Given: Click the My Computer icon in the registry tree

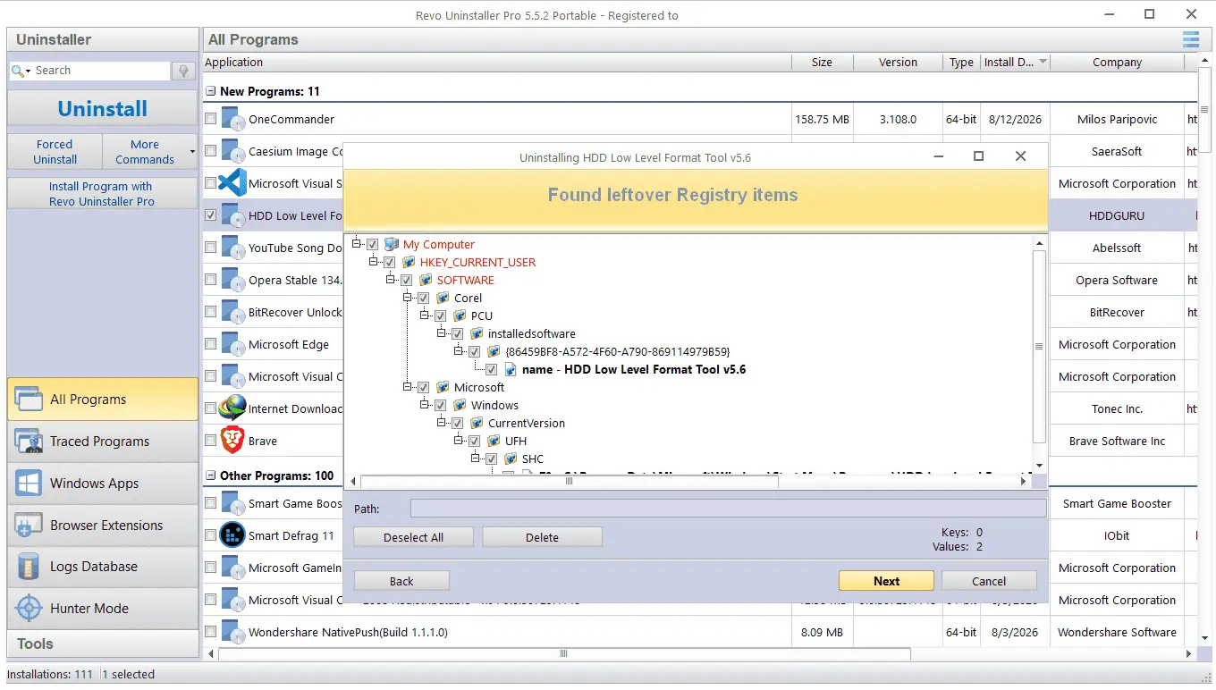Looking at the screenshot, I should click(391, 244).
